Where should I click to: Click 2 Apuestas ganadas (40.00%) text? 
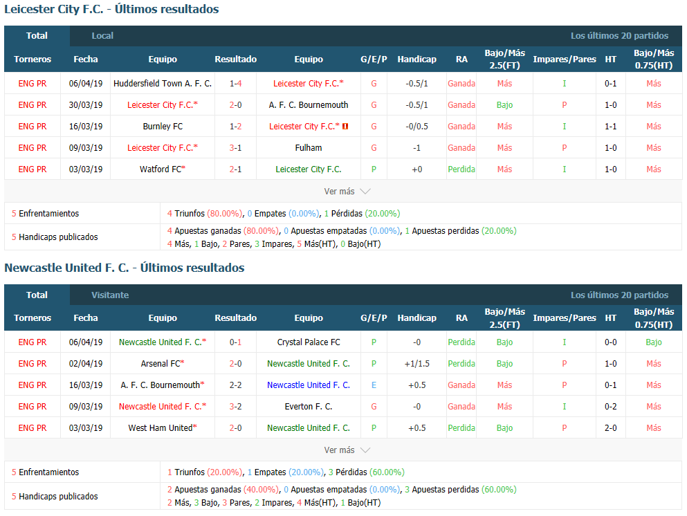(223, 489)
